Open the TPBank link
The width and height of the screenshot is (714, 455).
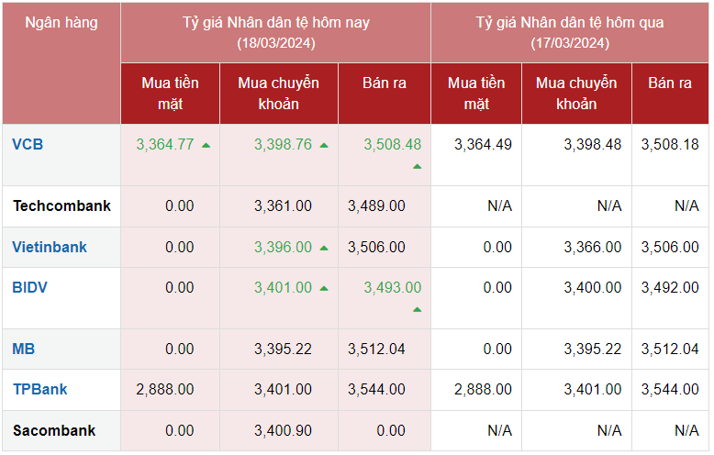[40, 389]
